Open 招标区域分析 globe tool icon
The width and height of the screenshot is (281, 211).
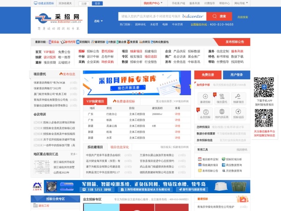224,159
